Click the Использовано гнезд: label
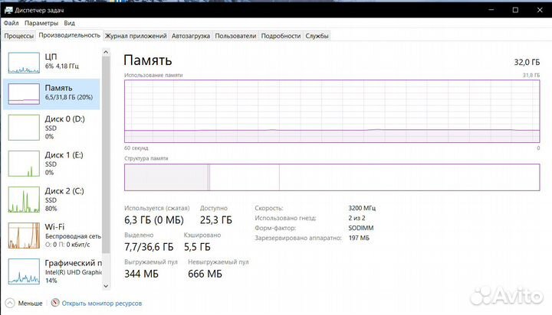The height and width of the screenshot is (315, 552). coord(285,218)
